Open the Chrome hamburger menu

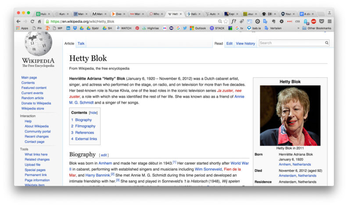(330, 21)
